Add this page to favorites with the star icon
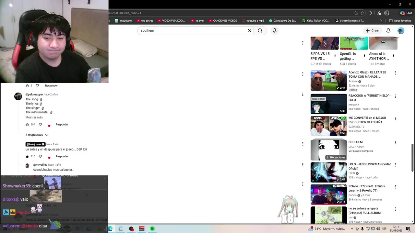 click(362, 13)
